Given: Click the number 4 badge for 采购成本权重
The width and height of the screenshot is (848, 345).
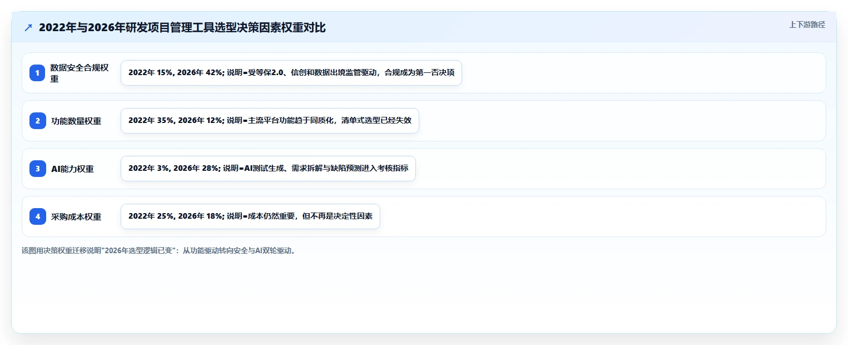Looking at the screenshot, I should tap(37, 216).
